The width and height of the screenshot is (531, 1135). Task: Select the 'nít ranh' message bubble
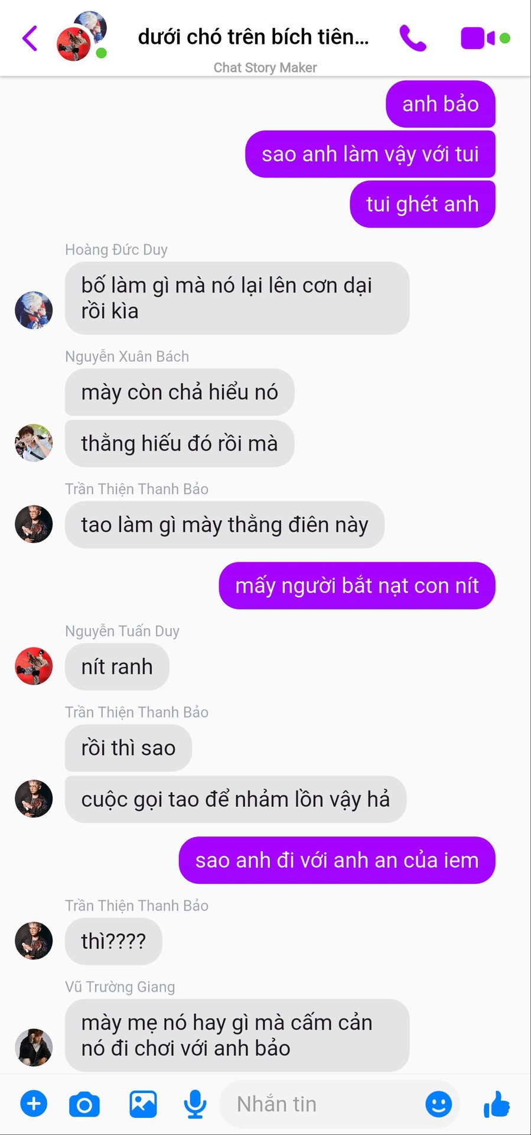pyautogui.click(x=117, y=666)
